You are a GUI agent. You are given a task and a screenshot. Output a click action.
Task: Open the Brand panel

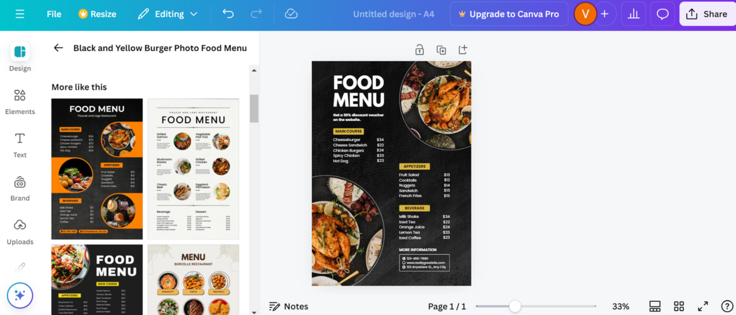click(x=19, y=187)
